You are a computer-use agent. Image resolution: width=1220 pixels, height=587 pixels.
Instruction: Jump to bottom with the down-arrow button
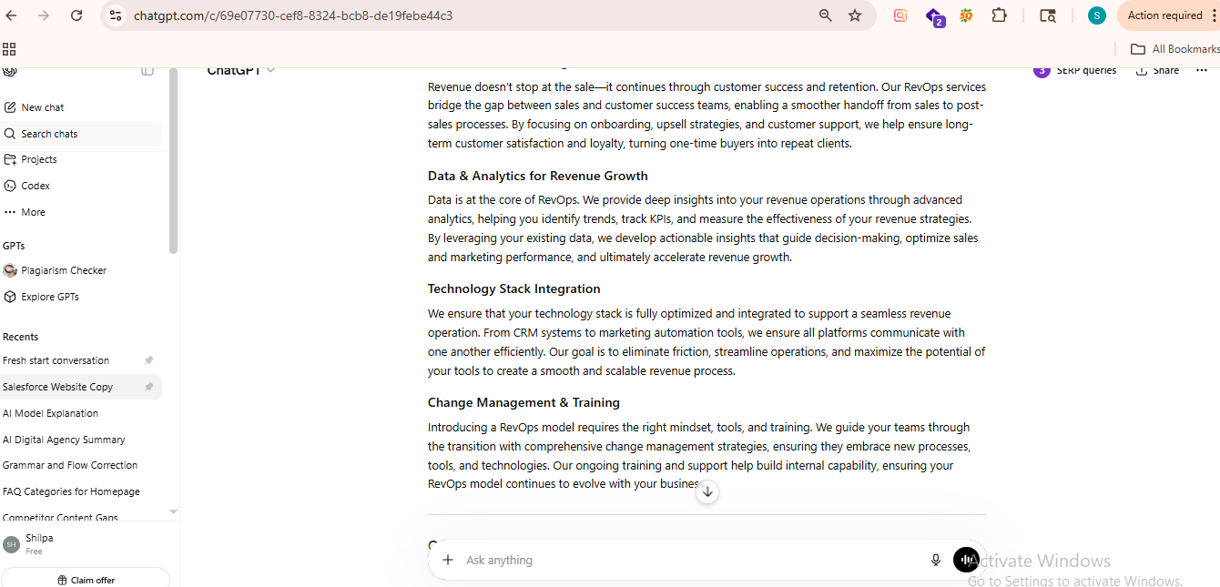707,491
